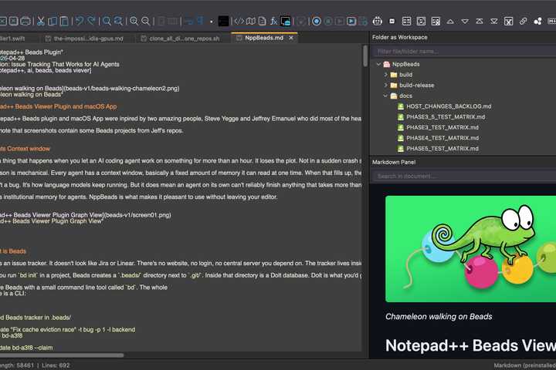Focus the filter file/folder name field
The image size is (556, 370).
point(465,52)
